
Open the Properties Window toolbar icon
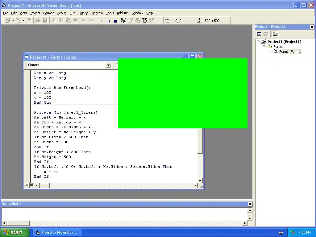point(131,21)
